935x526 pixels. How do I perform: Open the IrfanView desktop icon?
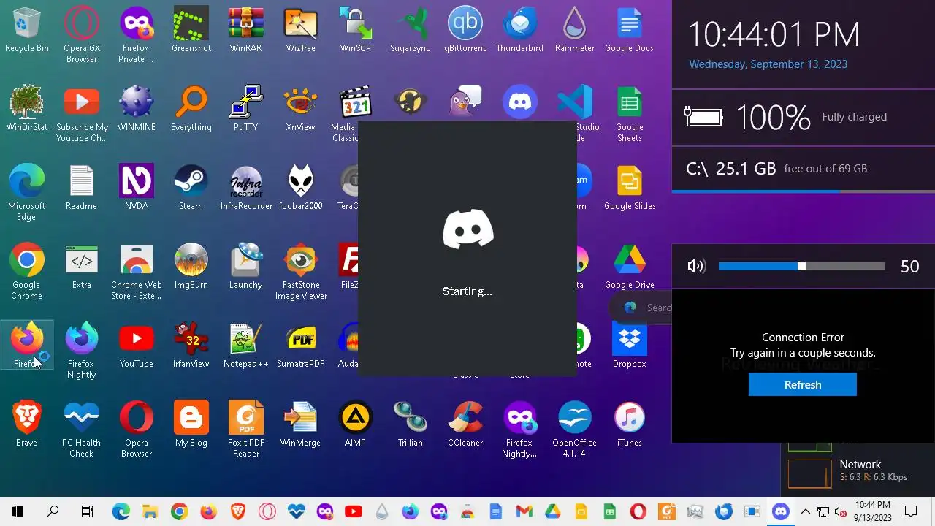[191, 346]
